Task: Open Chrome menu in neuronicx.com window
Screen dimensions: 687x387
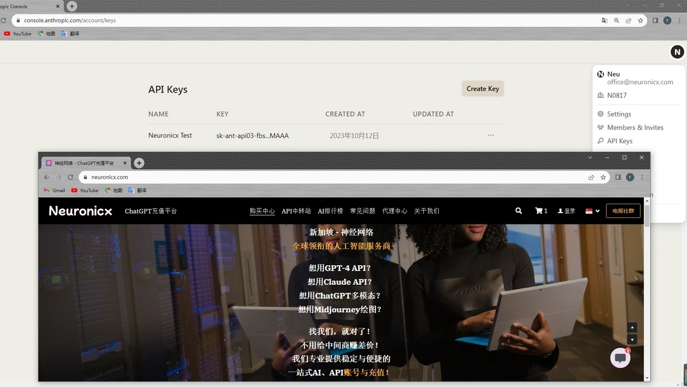Action: [642, 177]
